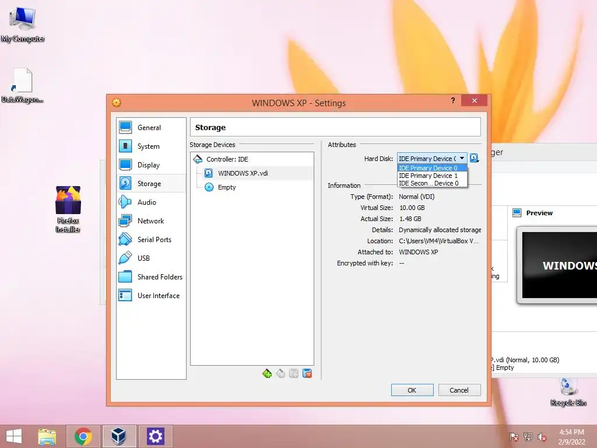Viewport: 597px width, 448px height.
Task: Click the muted volume tray icon
Action: pyautogui.click(x=542, y=437)
